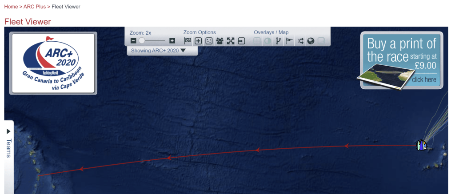Click the group of people zoom icon
This screenshot has height=194, width=455.
(220, 41)
